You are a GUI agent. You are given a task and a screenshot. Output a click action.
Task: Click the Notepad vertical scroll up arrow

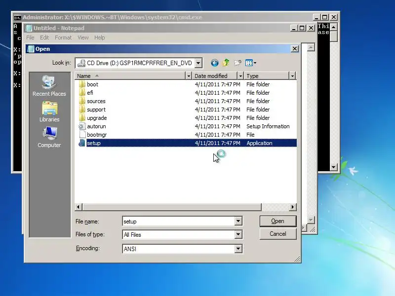click(311, 47)
